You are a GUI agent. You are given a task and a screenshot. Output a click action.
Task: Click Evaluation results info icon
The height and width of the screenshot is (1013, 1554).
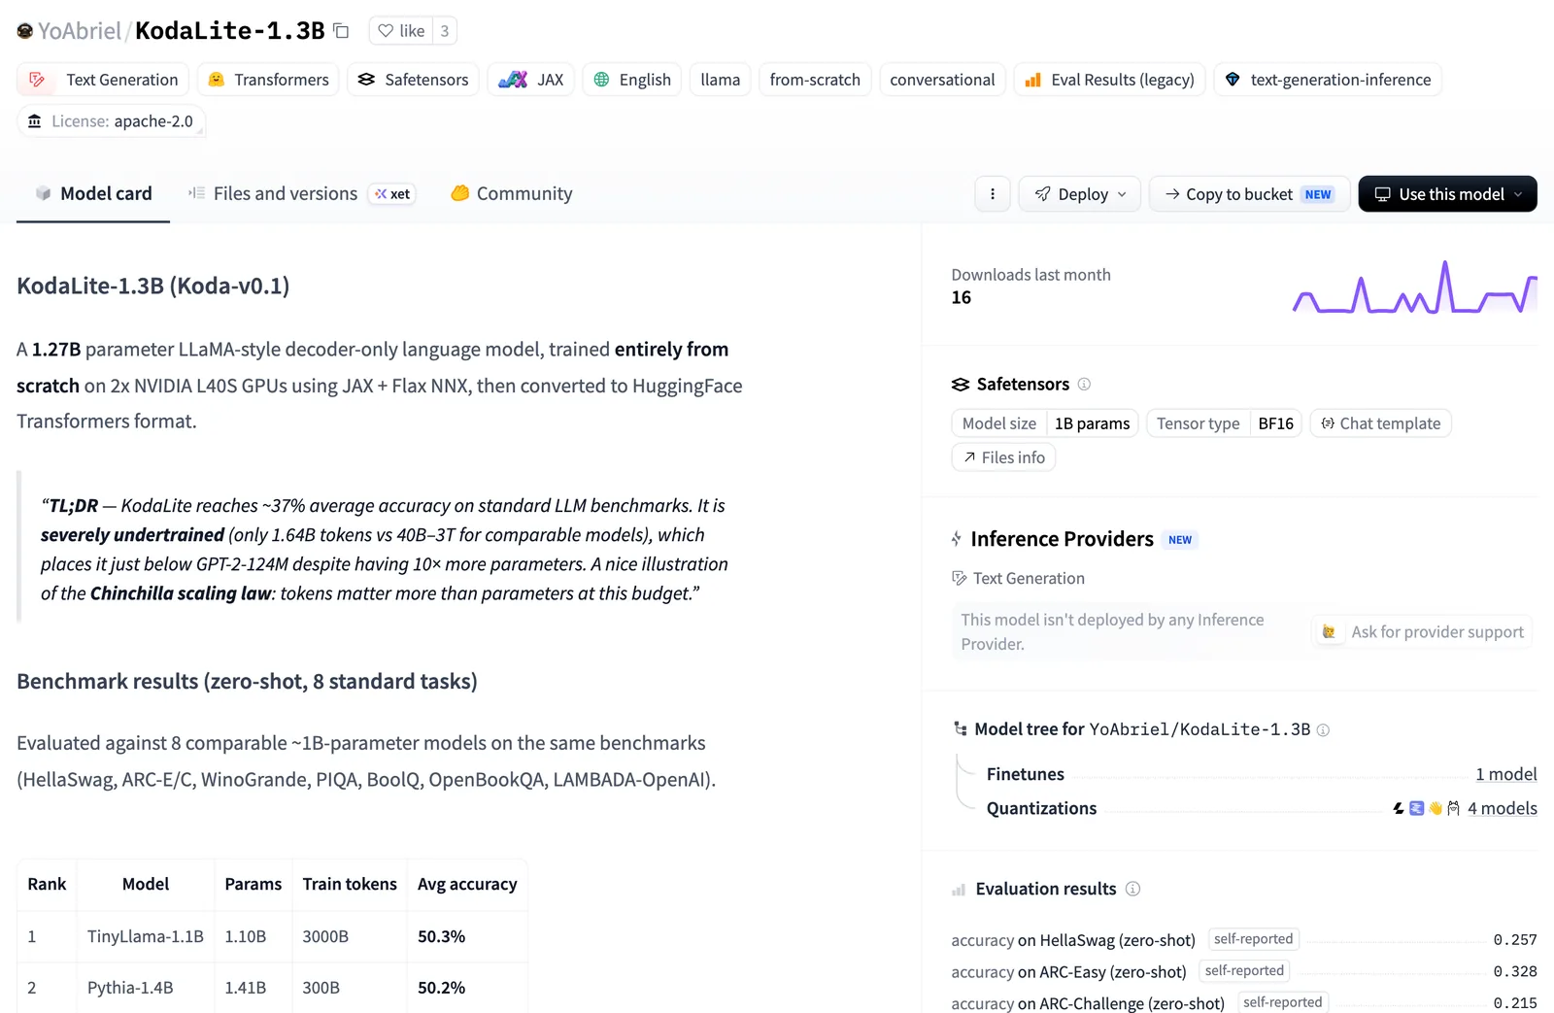(x=1132, y=889)
